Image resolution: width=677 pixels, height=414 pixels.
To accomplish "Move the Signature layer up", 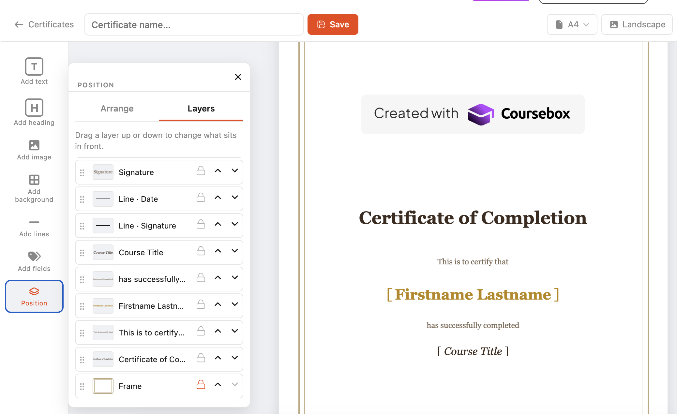I will click(x=218, y=171).
